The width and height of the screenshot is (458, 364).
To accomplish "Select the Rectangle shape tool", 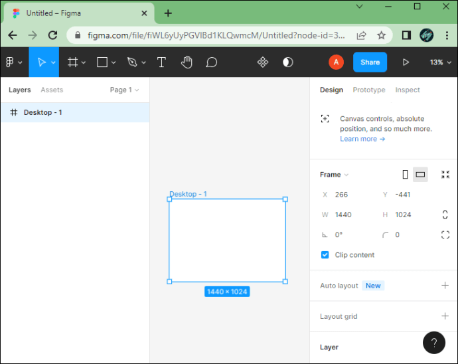I will 102,62.
